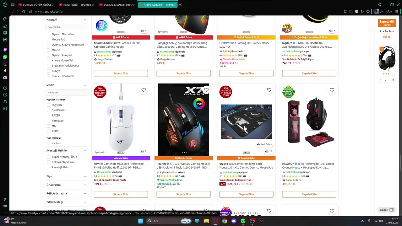Delete headset from cart trash icon
Screen dimensions: 402x226
[x=393, y=80]
